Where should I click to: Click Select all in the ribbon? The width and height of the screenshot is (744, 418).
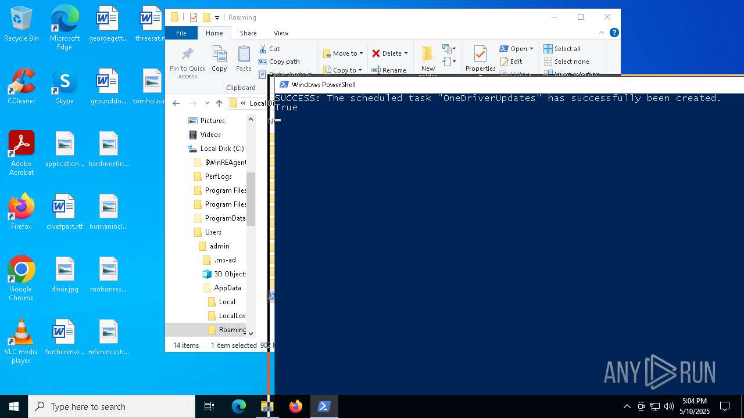pos(562,49)
